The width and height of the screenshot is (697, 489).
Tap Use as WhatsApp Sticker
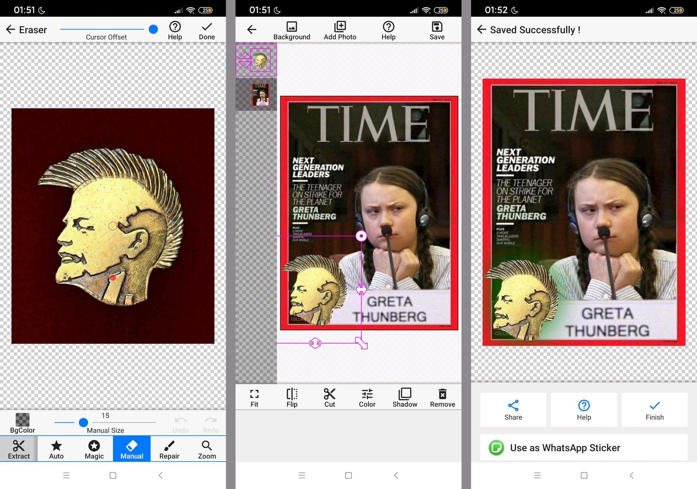584,448
